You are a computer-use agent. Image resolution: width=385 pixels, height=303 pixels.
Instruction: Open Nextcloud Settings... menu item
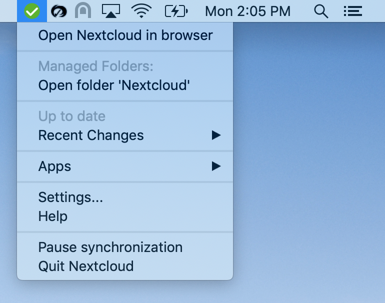click(x=70, y=197)
